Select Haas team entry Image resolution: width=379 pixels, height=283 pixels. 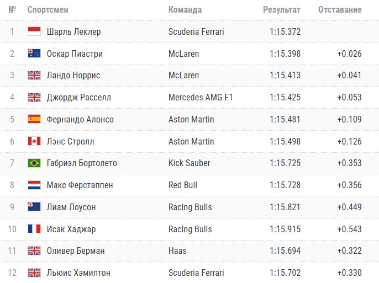pos(177,250)
